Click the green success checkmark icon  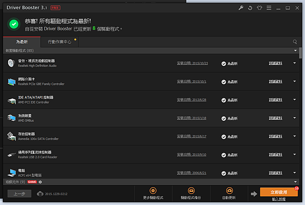pyautogui.click(x=14, y=24)
